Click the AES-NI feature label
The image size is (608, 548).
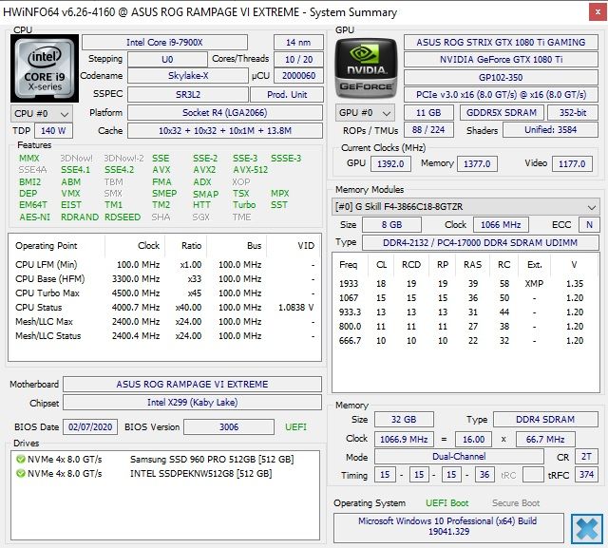tap(35, 217)
